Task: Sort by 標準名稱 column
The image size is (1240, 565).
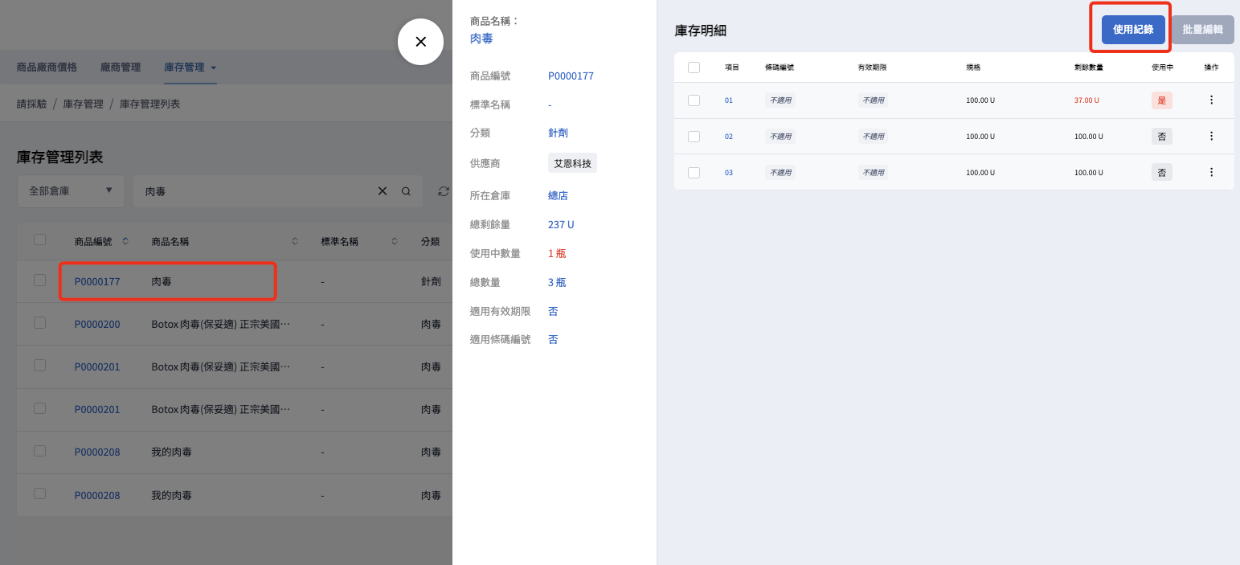Action: [x=395, y=241]
